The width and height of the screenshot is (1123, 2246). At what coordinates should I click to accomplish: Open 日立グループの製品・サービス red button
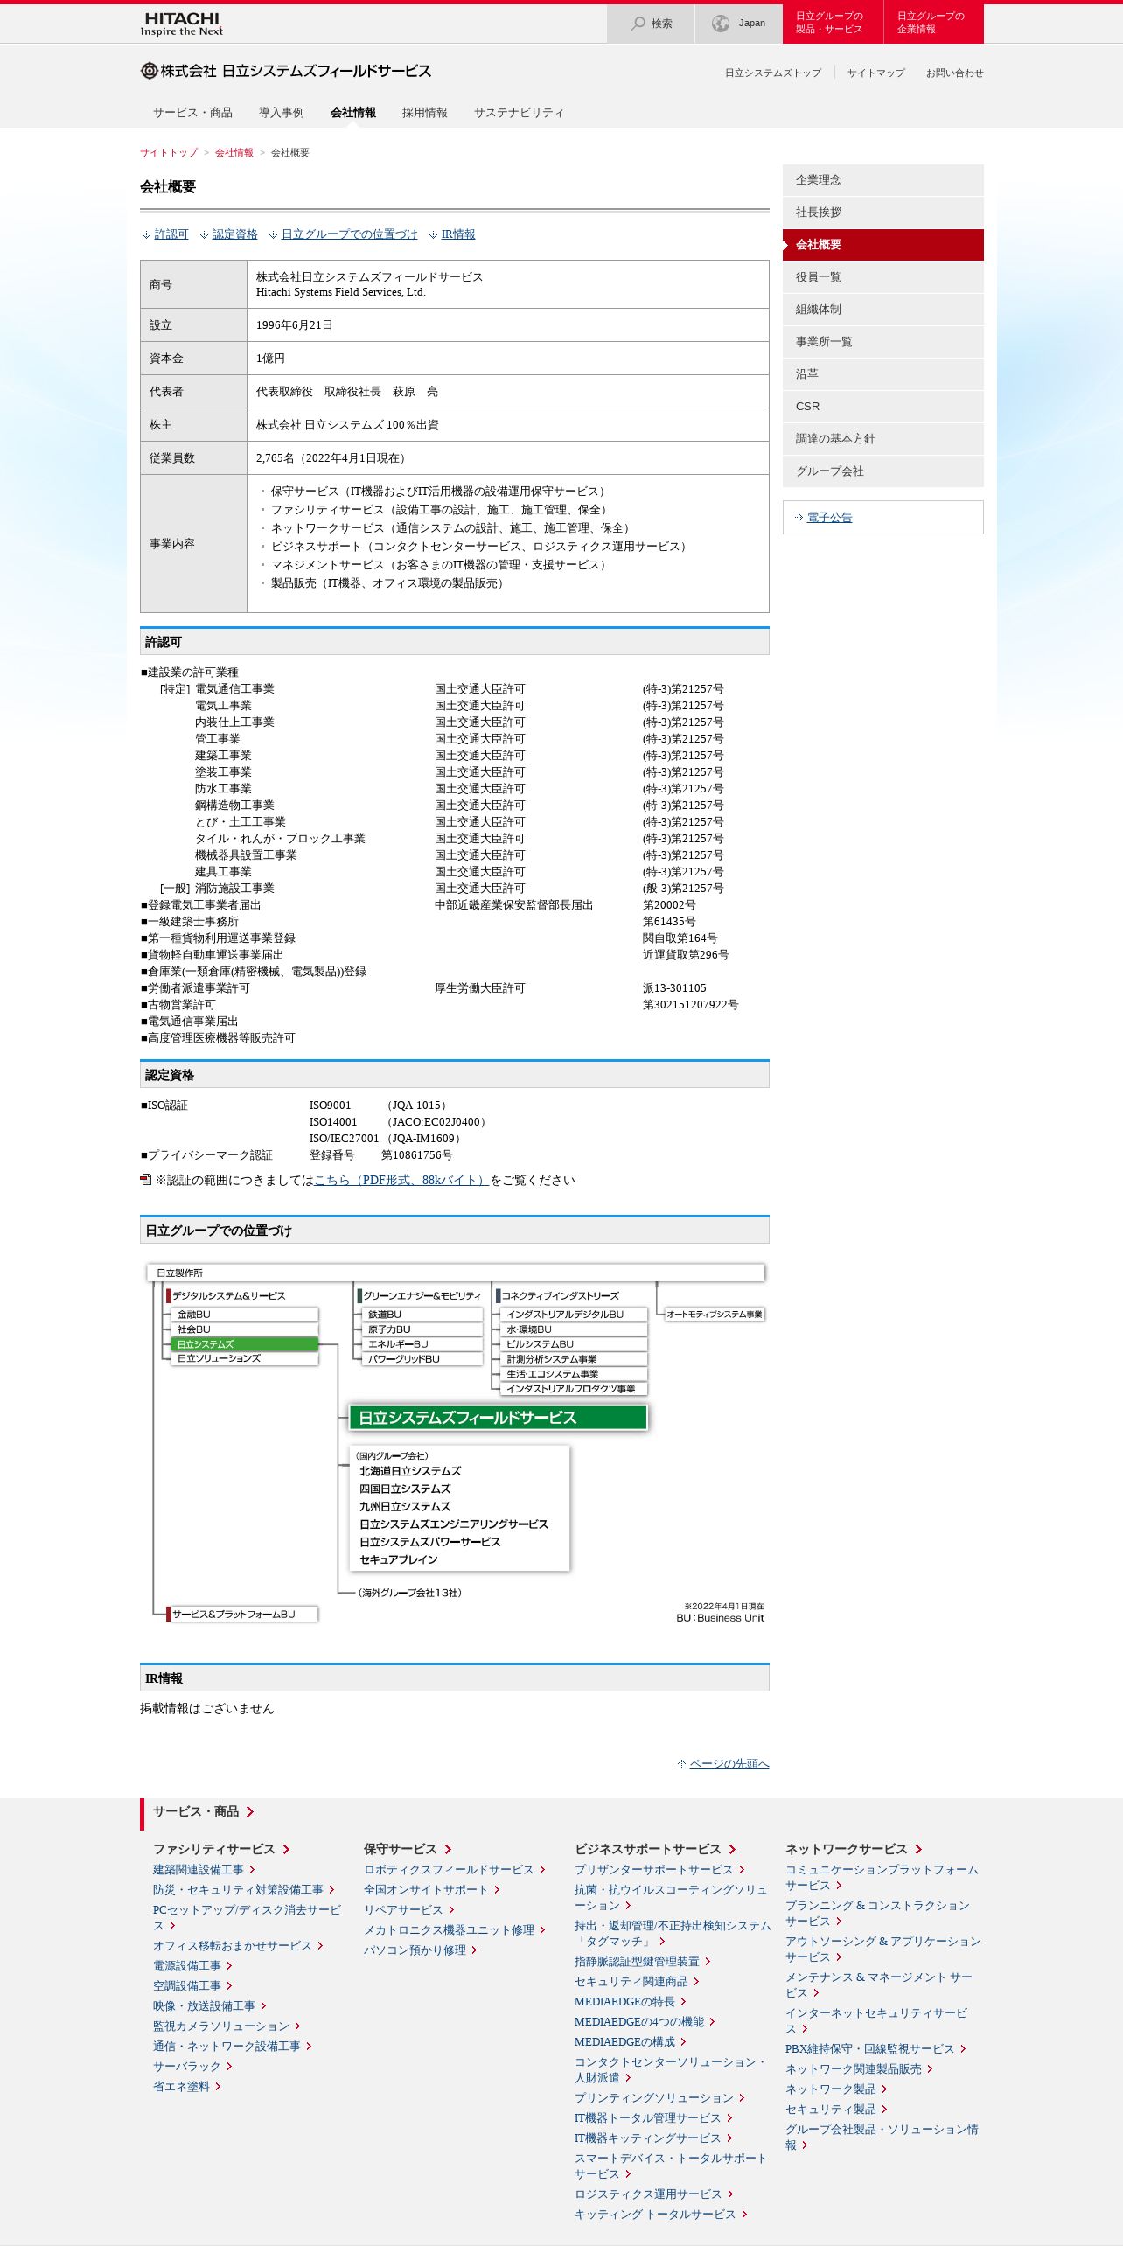pyautogui.click(x=833, y=24)
